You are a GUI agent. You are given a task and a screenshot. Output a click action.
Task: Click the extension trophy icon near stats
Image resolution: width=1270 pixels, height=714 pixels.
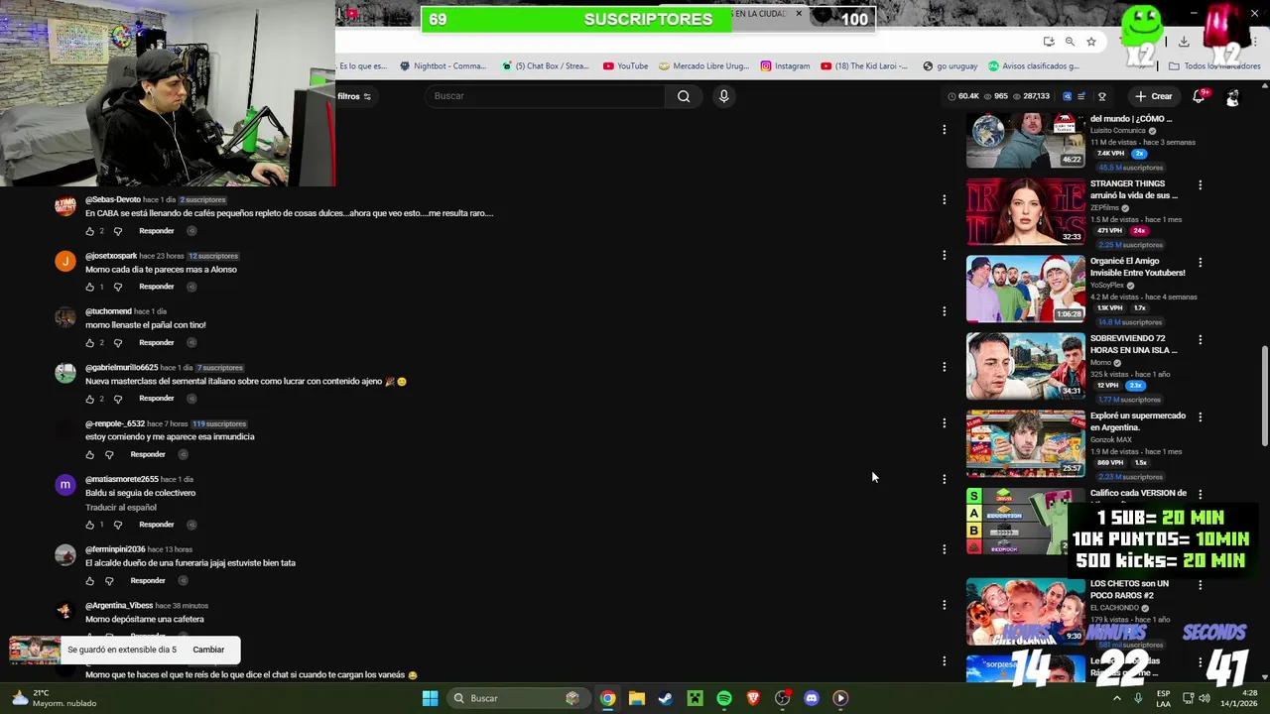click(x=1101, y=96)
